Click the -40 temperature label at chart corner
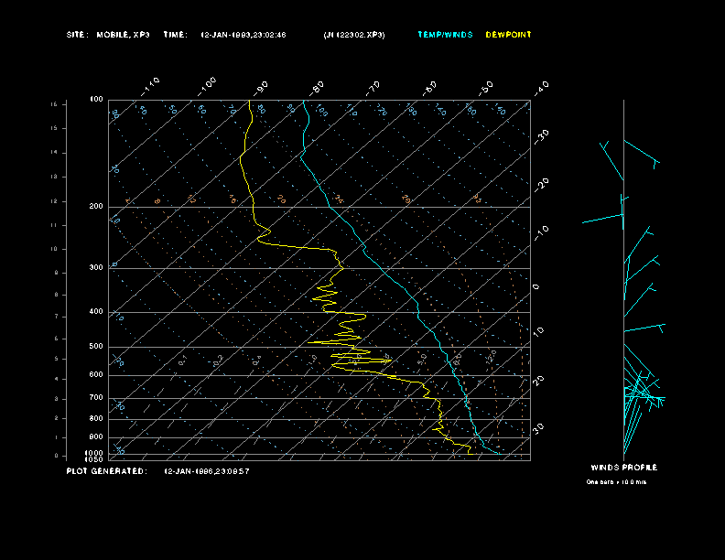Viewport: 725px width, 560px height. click(x=541, y=87)
